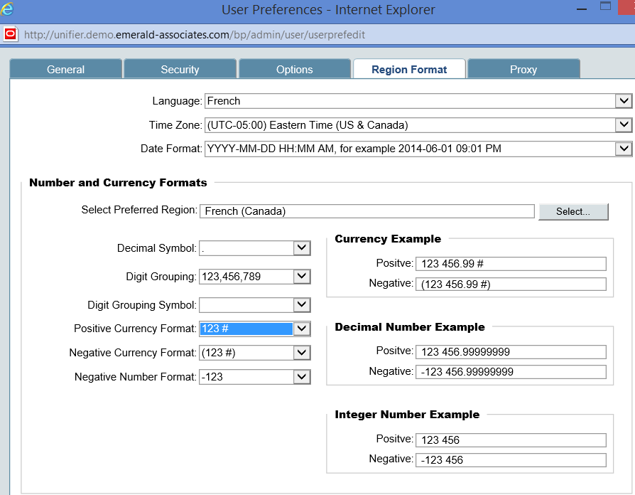
Task: Open the Digit Grouping Symbol dropdown
Action: 302,305
